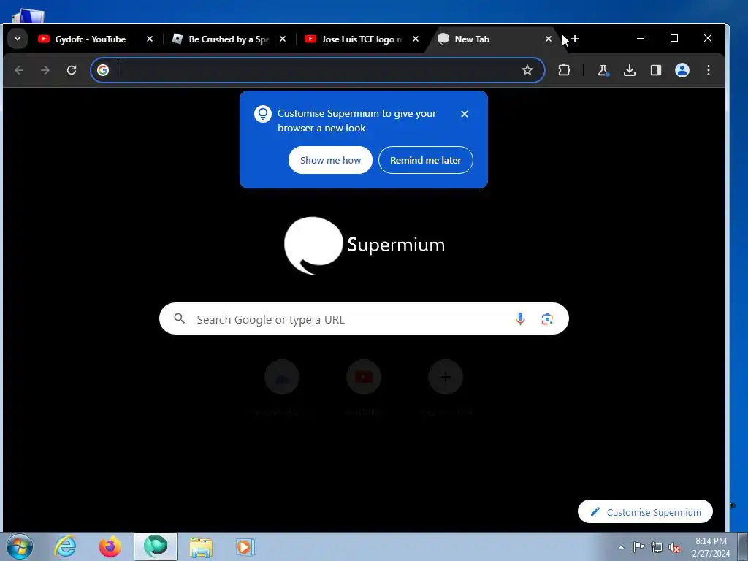Switch to the Jose Luis TCF logo tab
The width and height of the screenshot is (748, 561).
tap(362, 39)
